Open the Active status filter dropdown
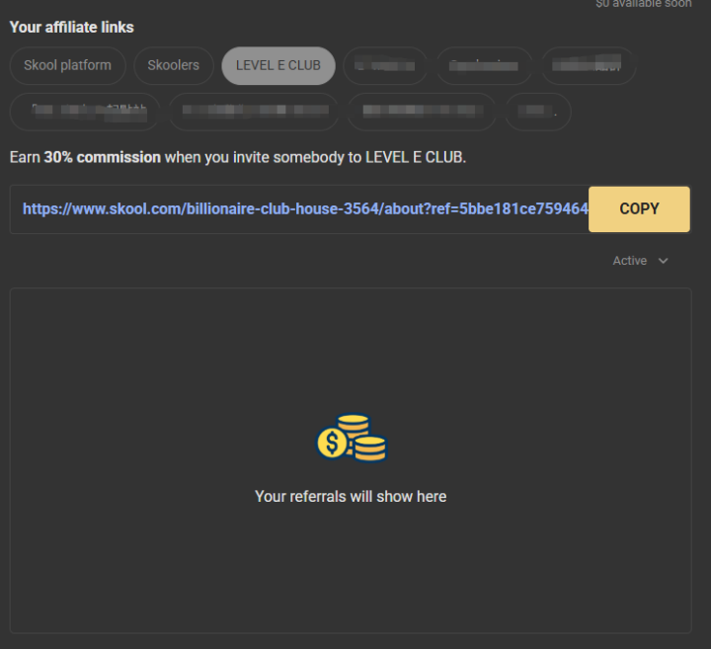Screen dimensions: 711x649 pos(640,261)
